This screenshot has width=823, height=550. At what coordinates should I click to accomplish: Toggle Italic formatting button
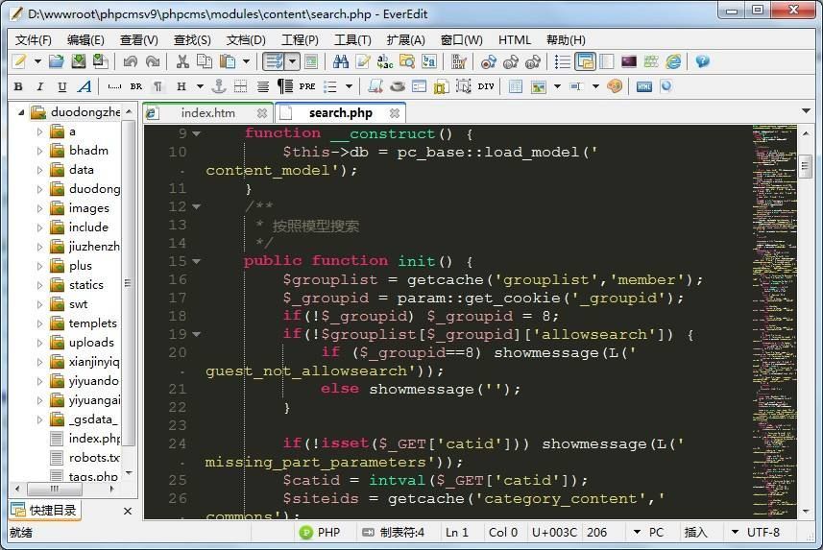tap(40, 86)
